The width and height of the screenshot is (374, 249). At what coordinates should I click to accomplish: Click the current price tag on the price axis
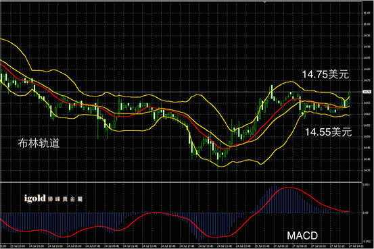(x=367, y=92)
